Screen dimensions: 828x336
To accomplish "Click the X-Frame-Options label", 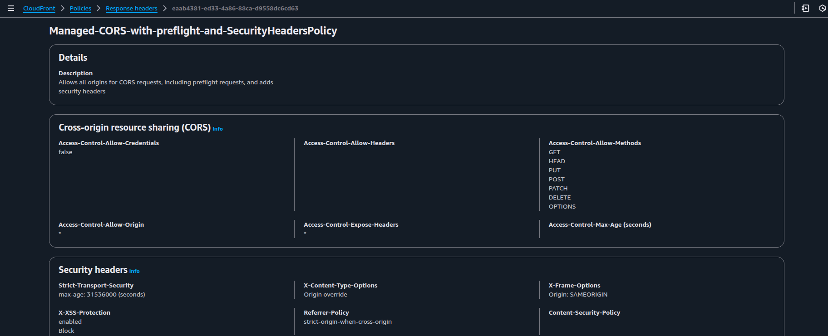I will click(574, 285).
